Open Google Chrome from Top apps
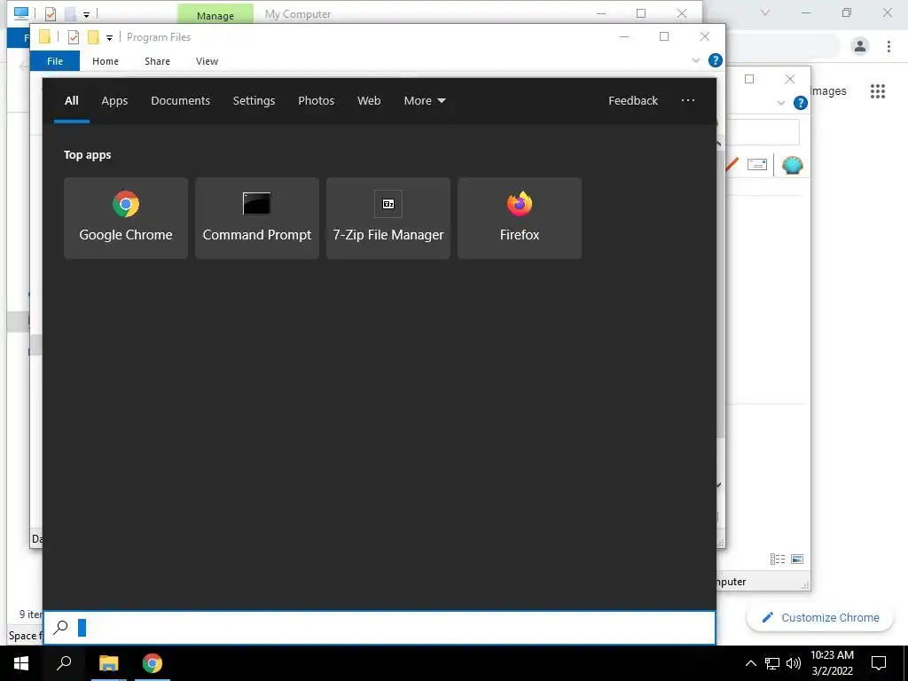The image size is (908, 681). click(x=126, y=218)
